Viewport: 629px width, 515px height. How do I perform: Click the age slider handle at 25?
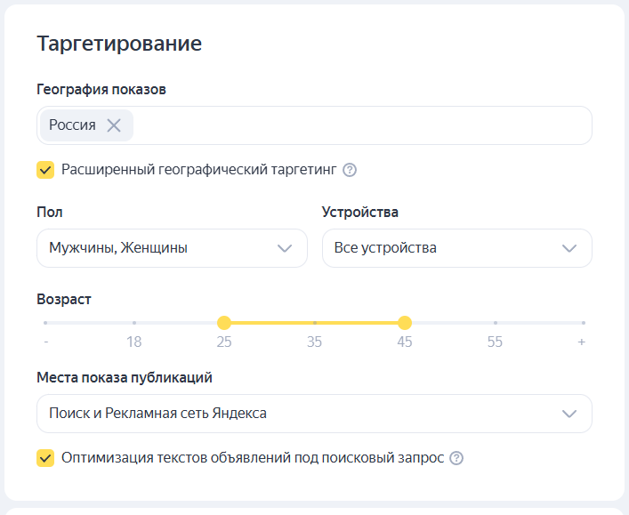[x=224, y=323]
